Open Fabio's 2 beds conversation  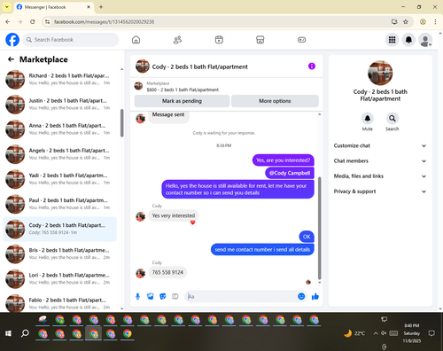click(x=59, y=303)
